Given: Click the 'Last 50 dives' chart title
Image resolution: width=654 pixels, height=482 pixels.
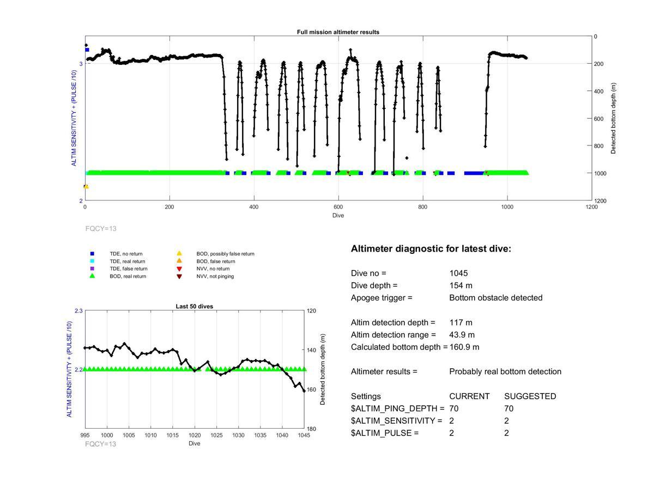Looking at the screenshot, I should pos(194,307).
